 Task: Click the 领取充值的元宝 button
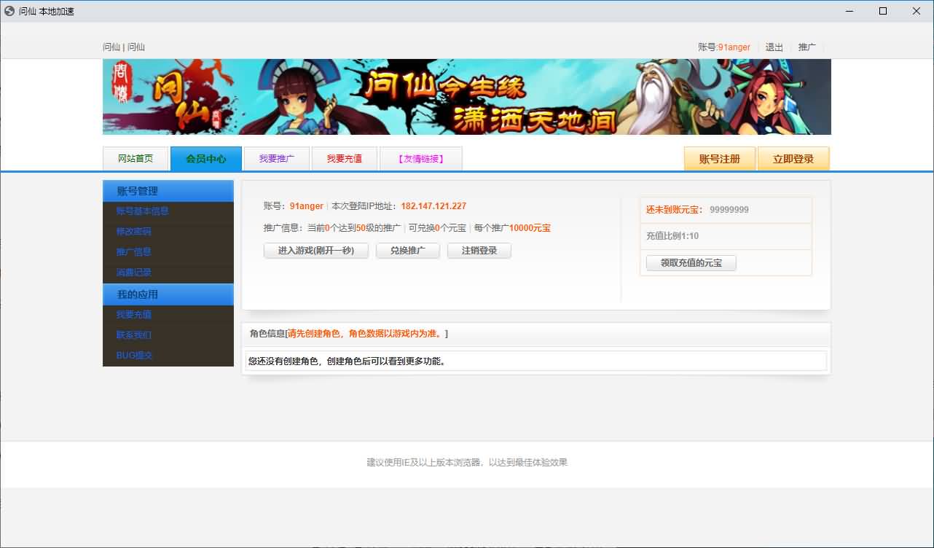click(x=691, y=263)
